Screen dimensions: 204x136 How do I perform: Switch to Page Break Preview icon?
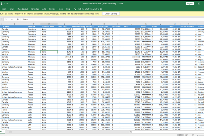pos(193,135)
